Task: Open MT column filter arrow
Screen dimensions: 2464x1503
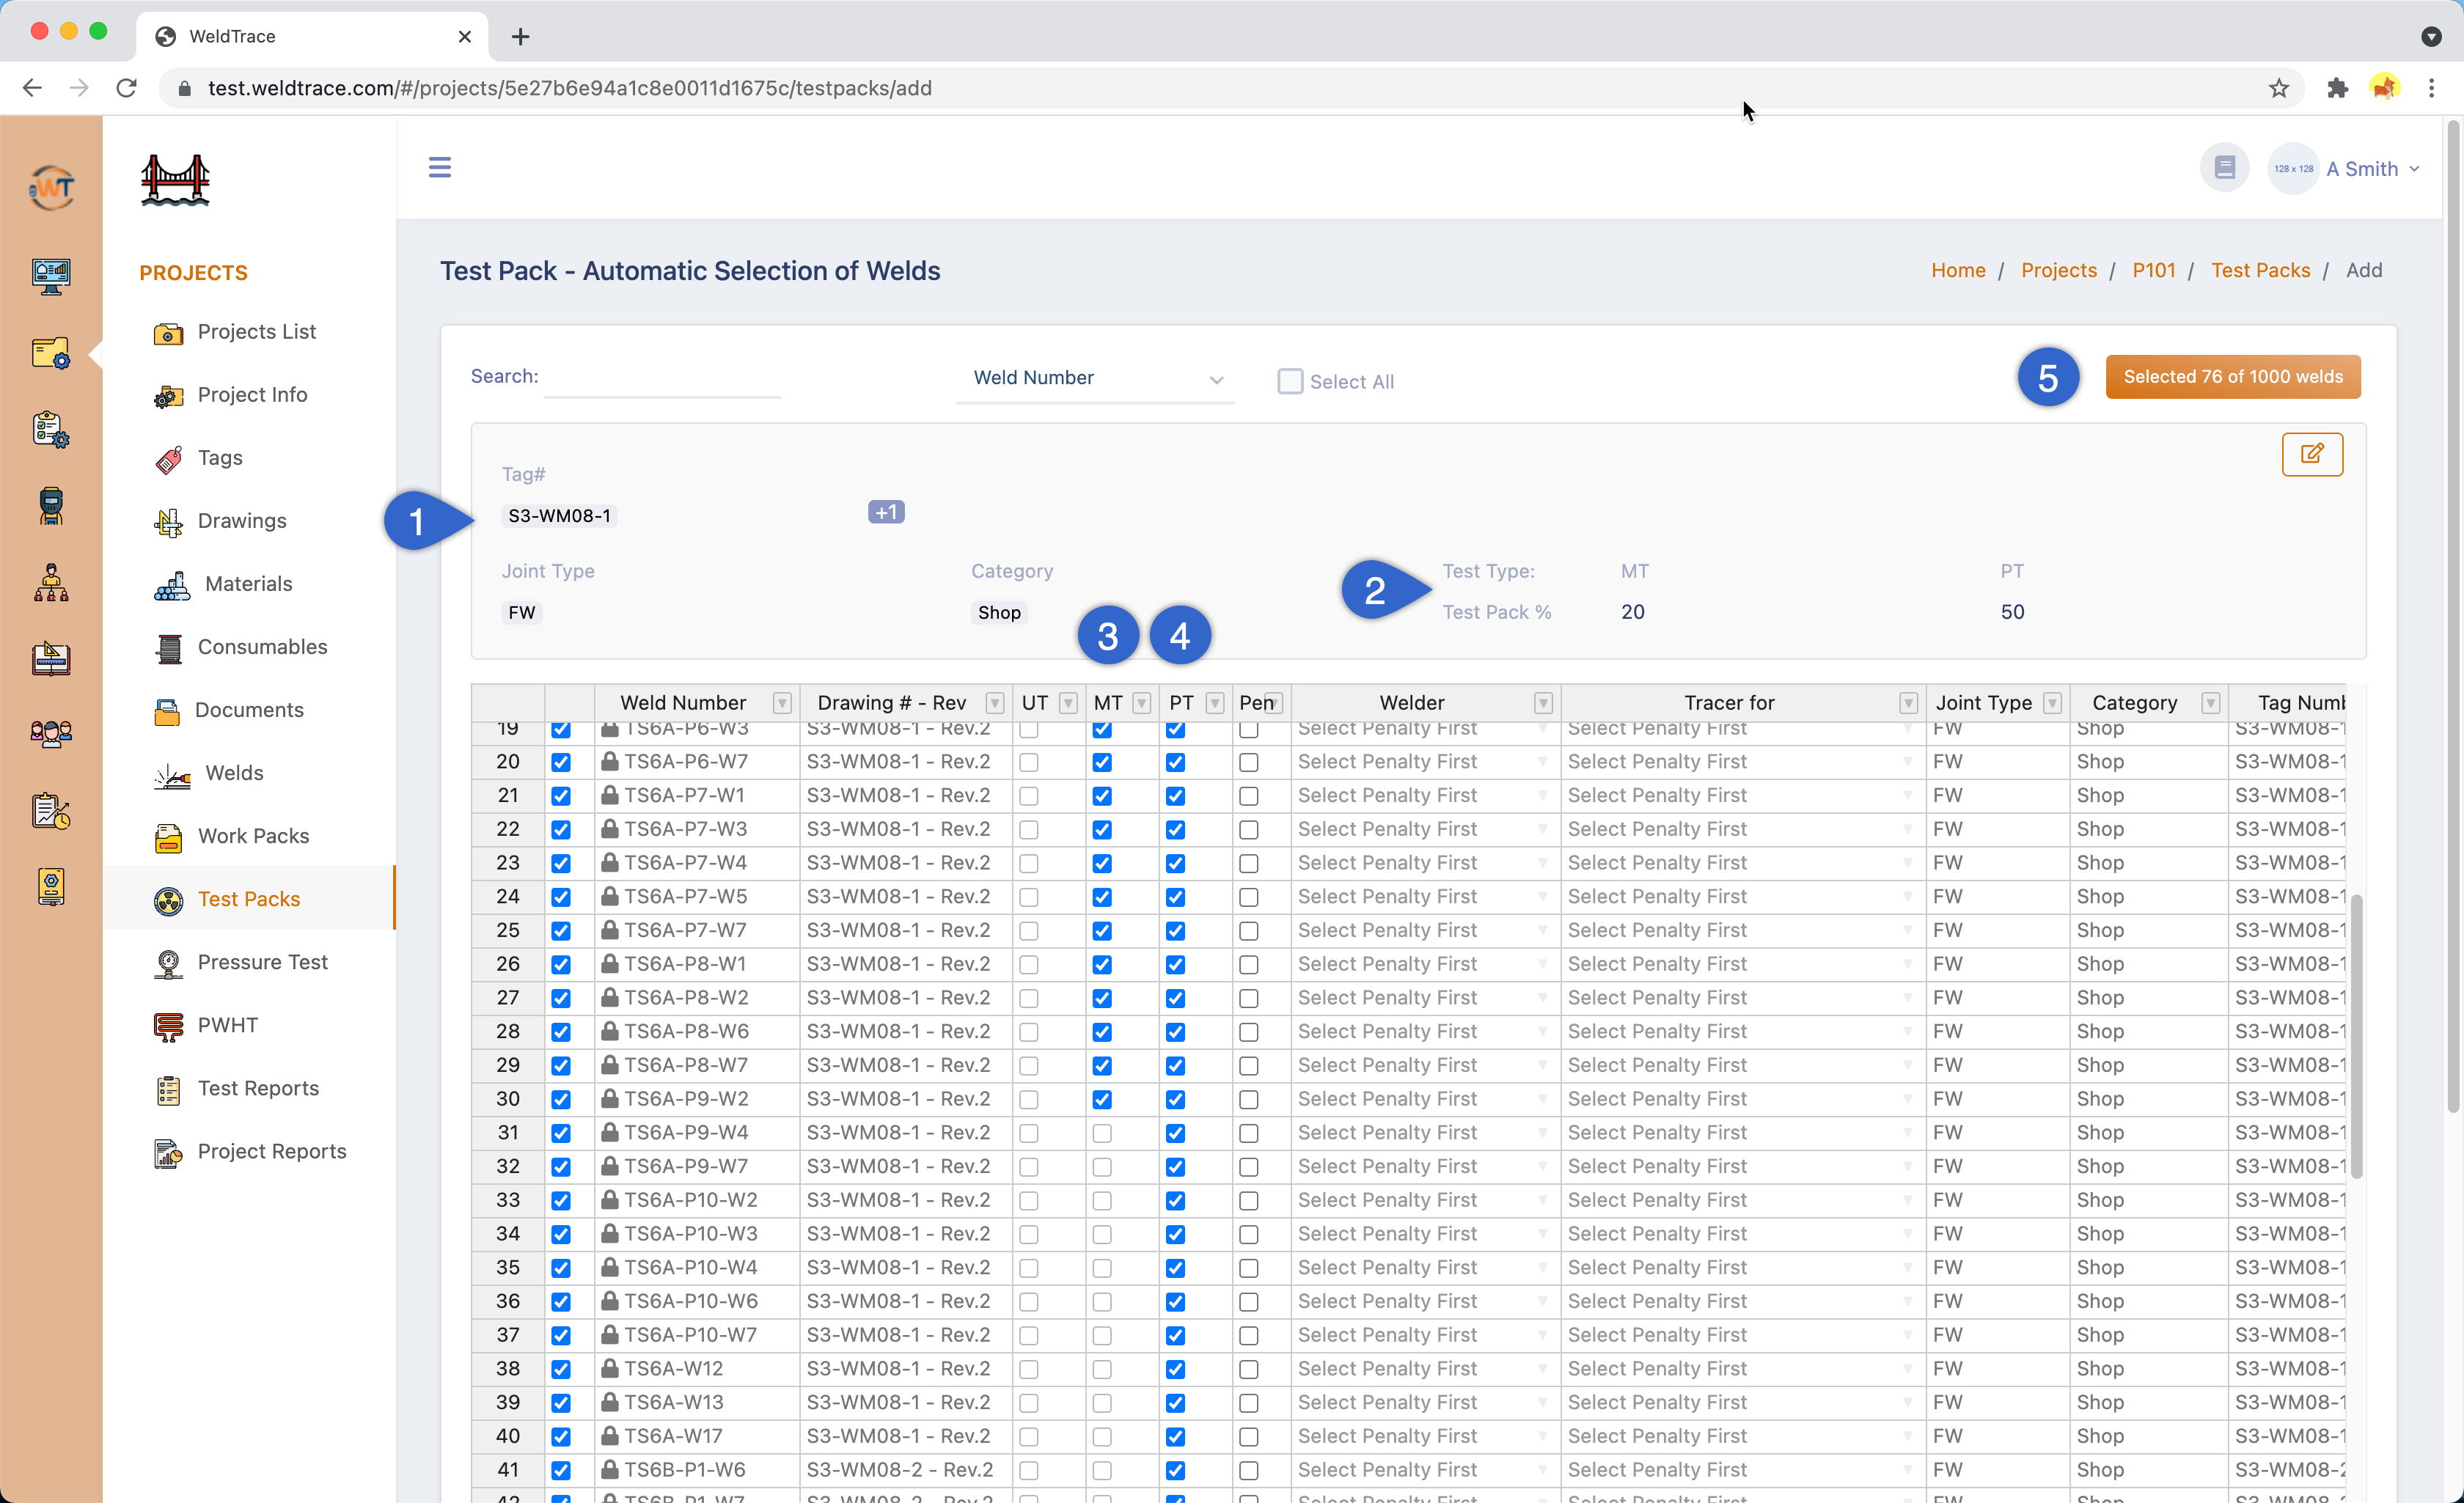Action: point(1141,703)
